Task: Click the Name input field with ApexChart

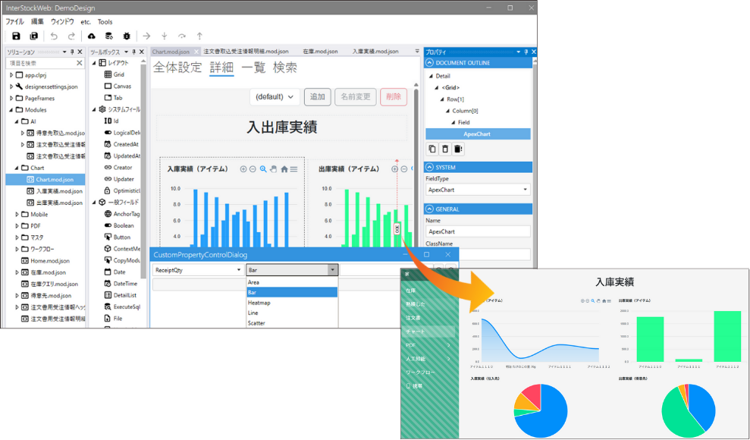Action: click(x=477, y=231)
